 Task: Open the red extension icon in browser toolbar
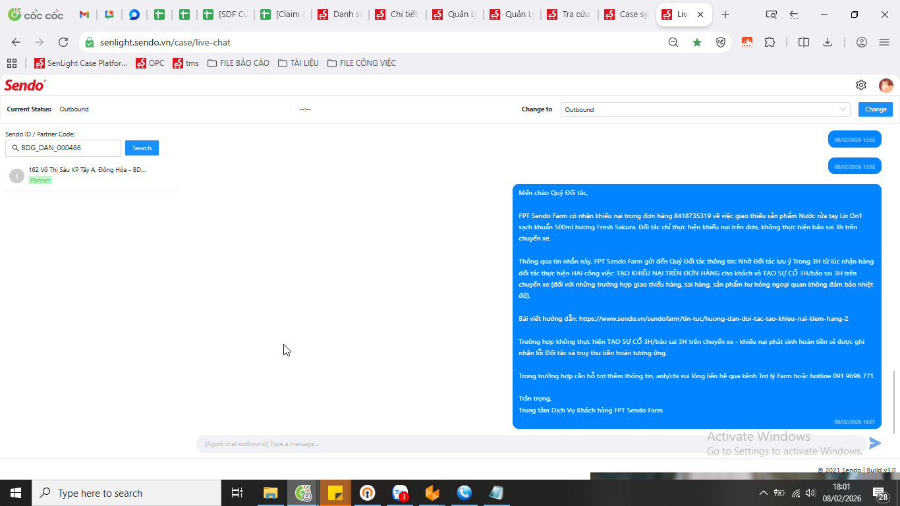click(x=747, y=42)
